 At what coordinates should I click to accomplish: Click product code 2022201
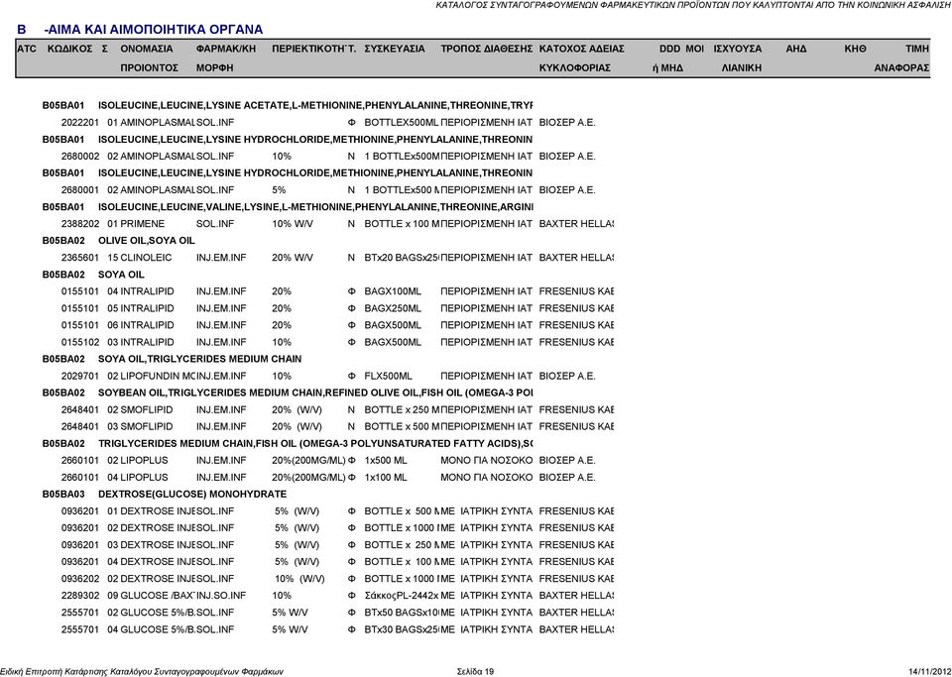click(x=79, y=123)
